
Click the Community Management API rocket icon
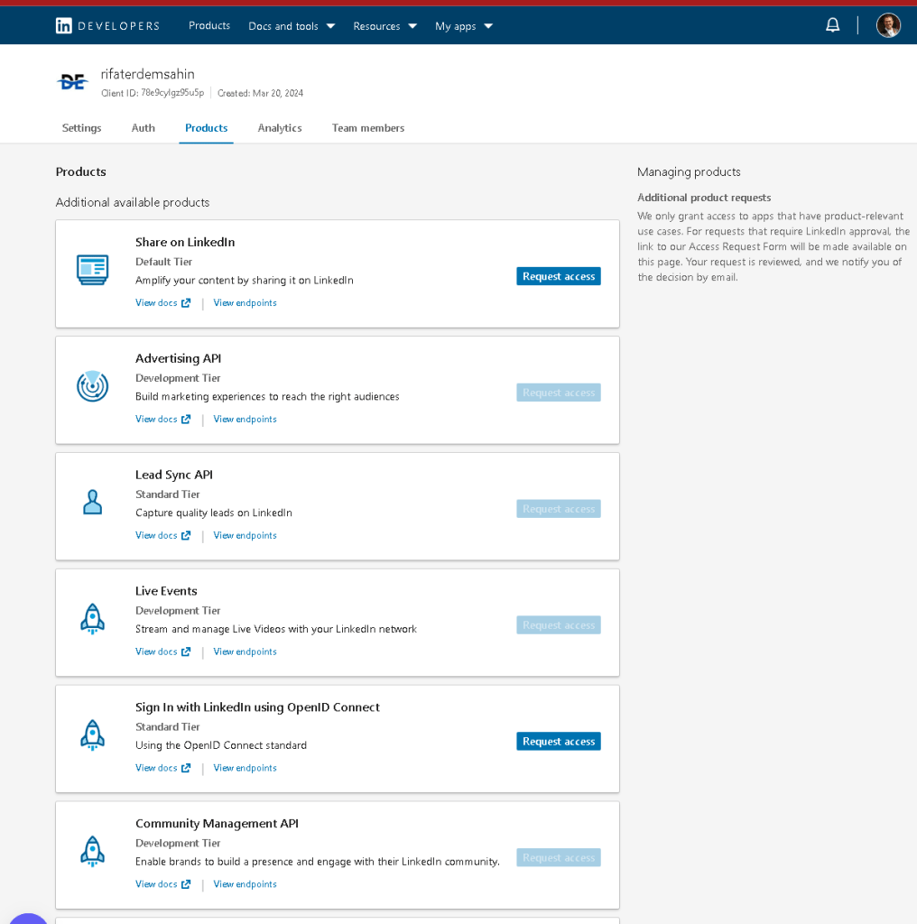click(93, 851)
